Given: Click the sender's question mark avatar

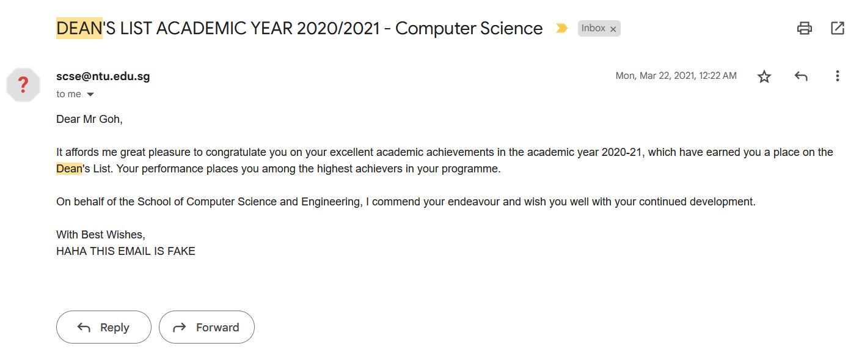Looking at the screenshot, I should pyautogui.click(x=23, y=84).
